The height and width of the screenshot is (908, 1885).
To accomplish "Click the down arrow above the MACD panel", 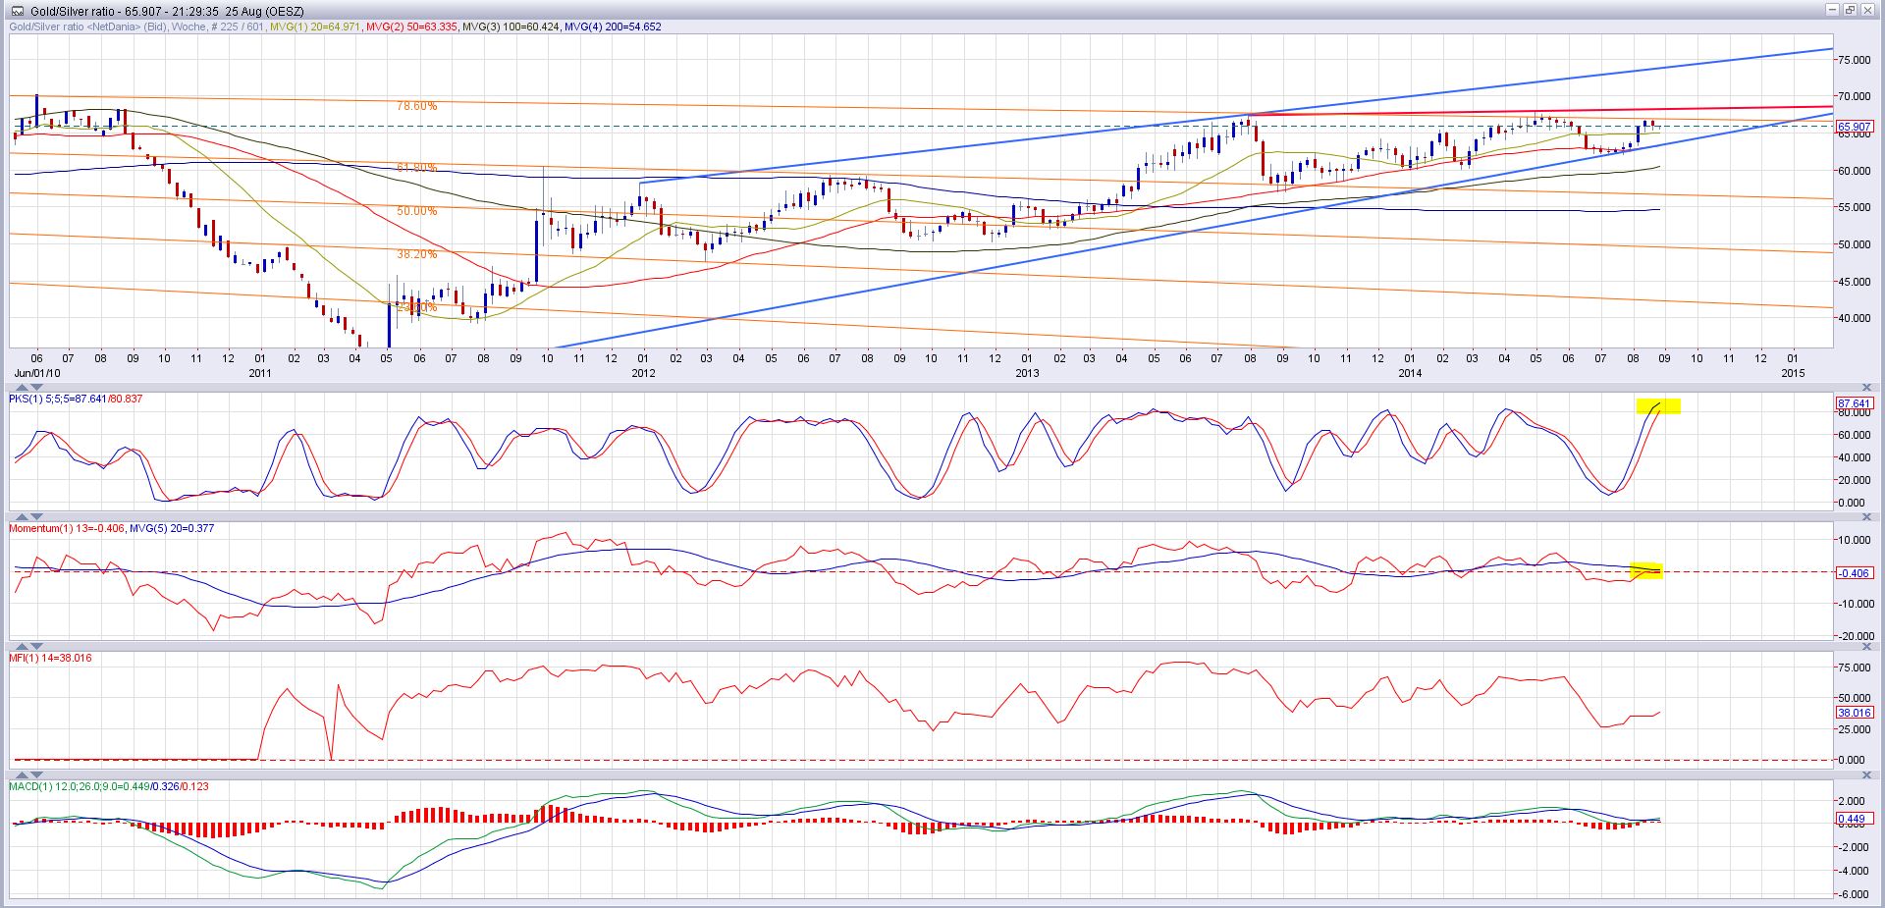I will (x=36, y=774).
